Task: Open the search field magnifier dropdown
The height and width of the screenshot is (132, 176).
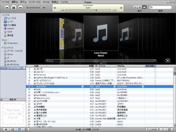Action: [x=151, y=7]
